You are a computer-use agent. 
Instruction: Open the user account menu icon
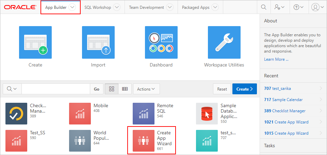[317, 7]
